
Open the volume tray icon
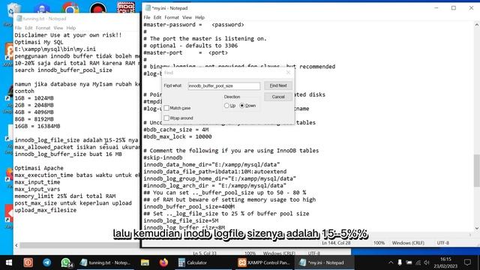(x=427, y=262)
